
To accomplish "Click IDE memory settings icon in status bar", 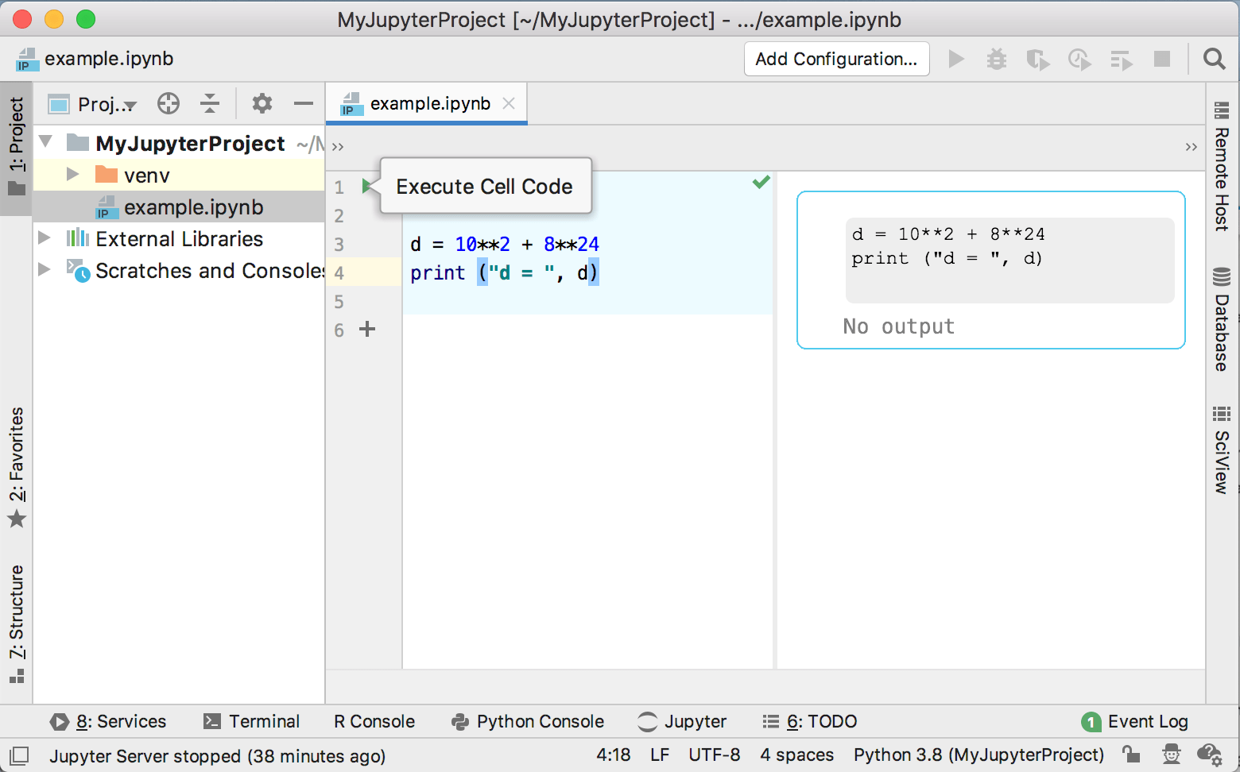I will click(1209, 755).
